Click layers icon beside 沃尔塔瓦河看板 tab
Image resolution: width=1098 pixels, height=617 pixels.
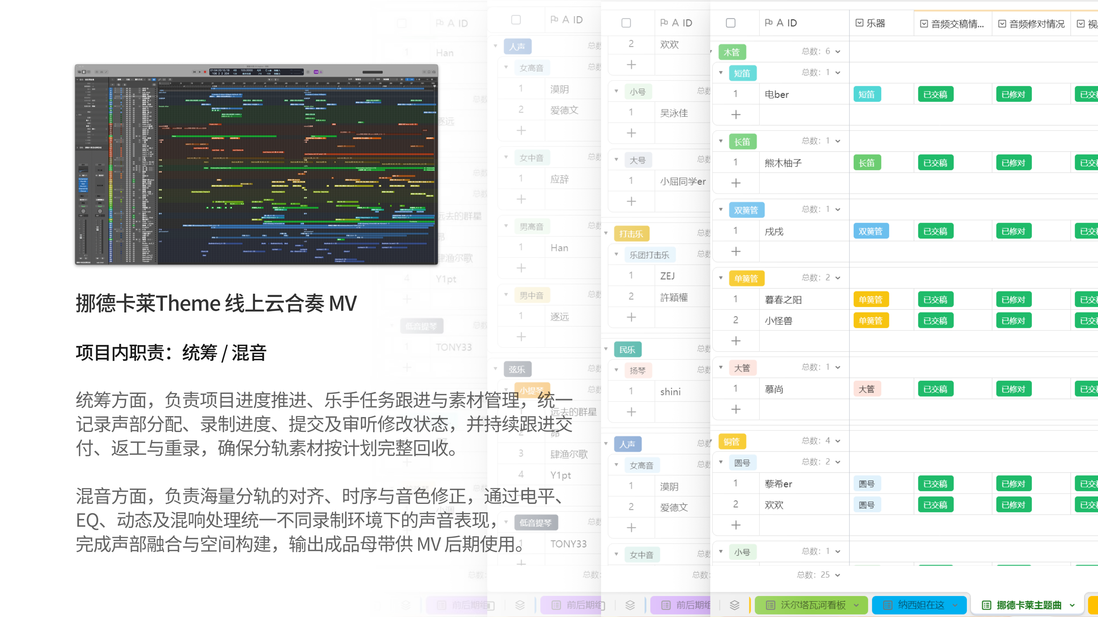[x=734, y=605]
